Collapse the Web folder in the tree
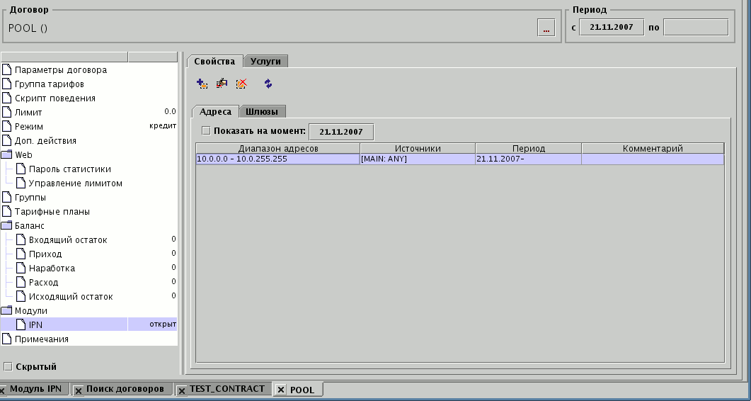The width and height of the screenshot is (751, 401). click(7, 155)
